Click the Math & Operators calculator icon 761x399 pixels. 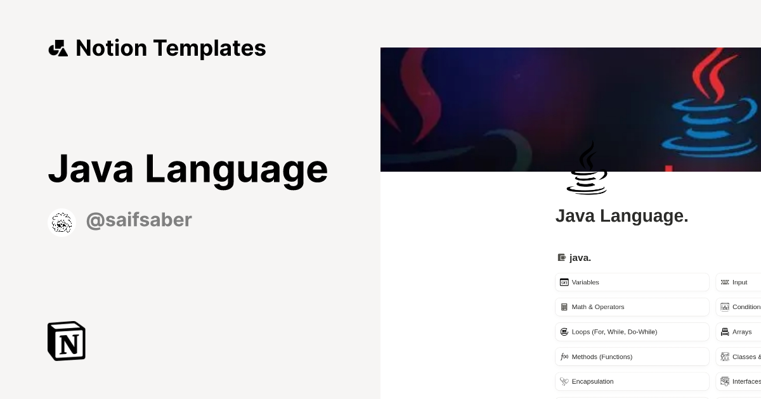point(564,307)
